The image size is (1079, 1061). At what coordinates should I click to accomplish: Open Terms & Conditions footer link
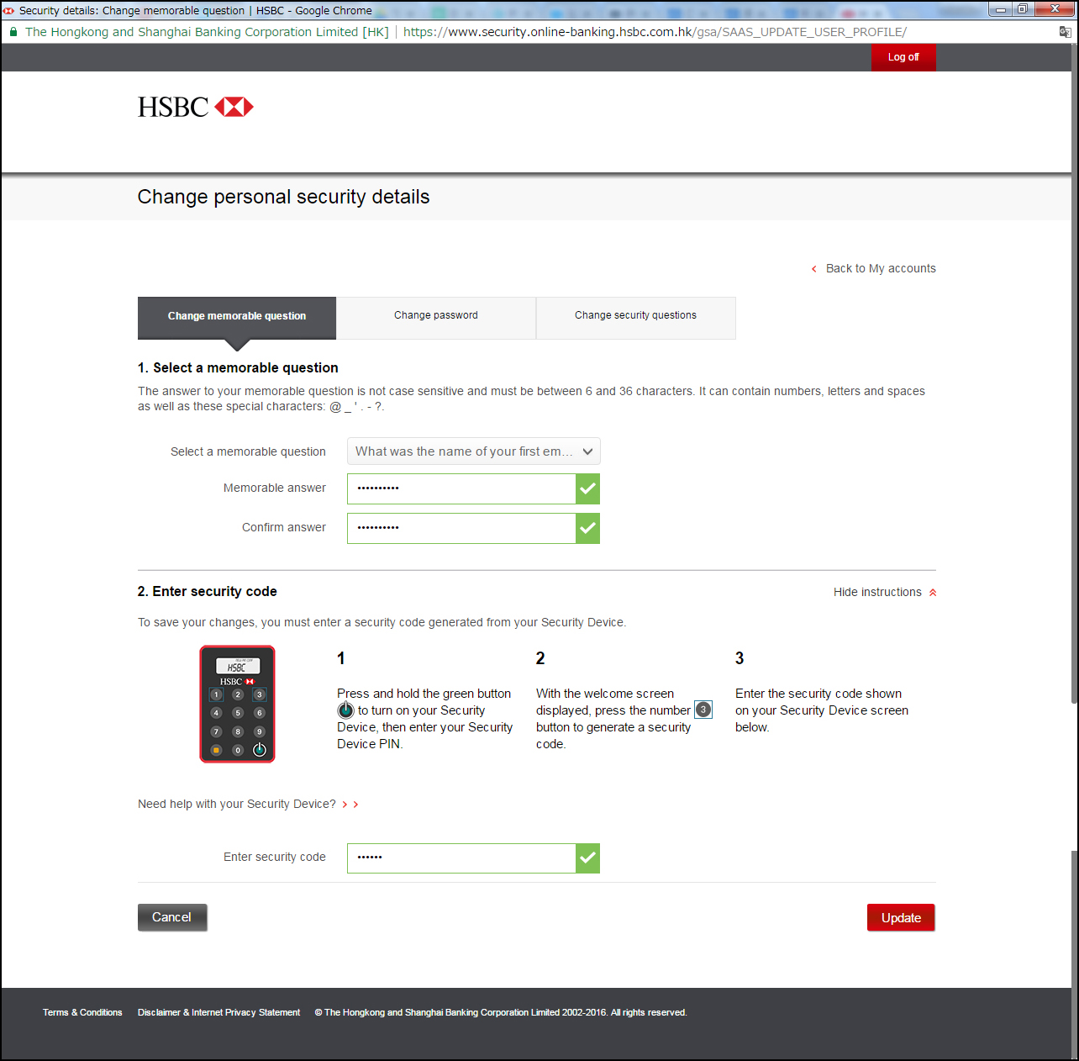pyautogui.click(x=82, y=1012)
